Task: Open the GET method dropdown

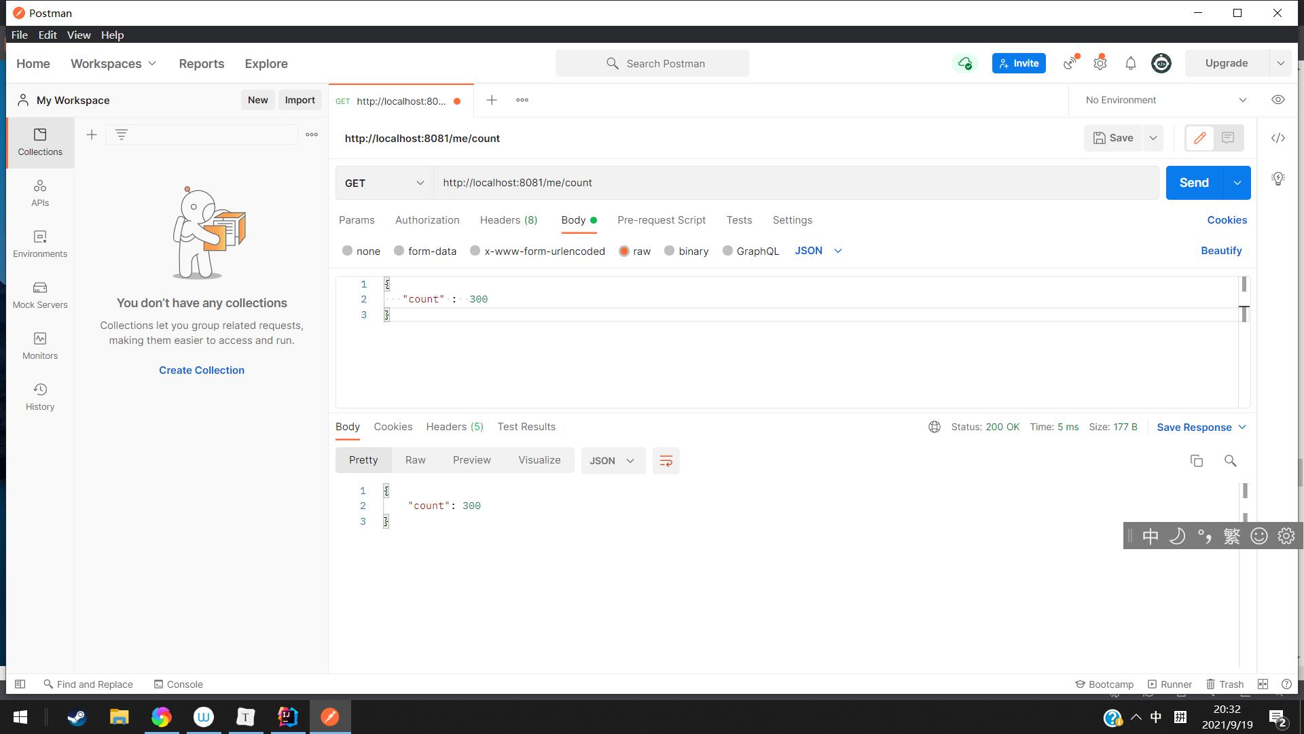Action: pos(384,183)
